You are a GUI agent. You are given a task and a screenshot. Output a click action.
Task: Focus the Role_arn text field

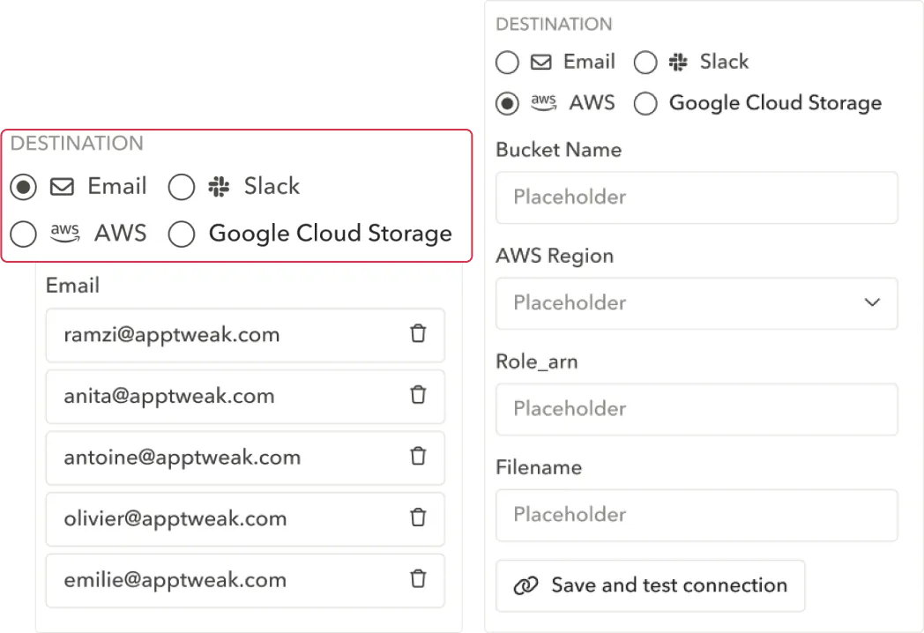pyautogui.click(x=697, y=409)
